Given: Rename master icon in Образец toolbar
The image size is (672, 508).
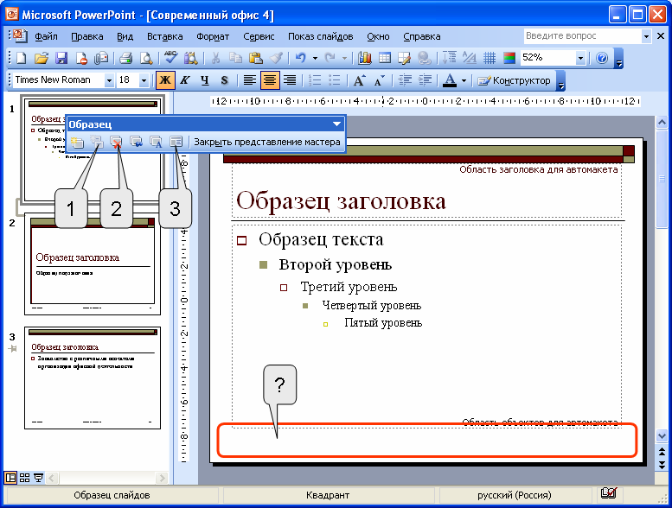Looking at the screenshot, I should click(x=156, y=142).
